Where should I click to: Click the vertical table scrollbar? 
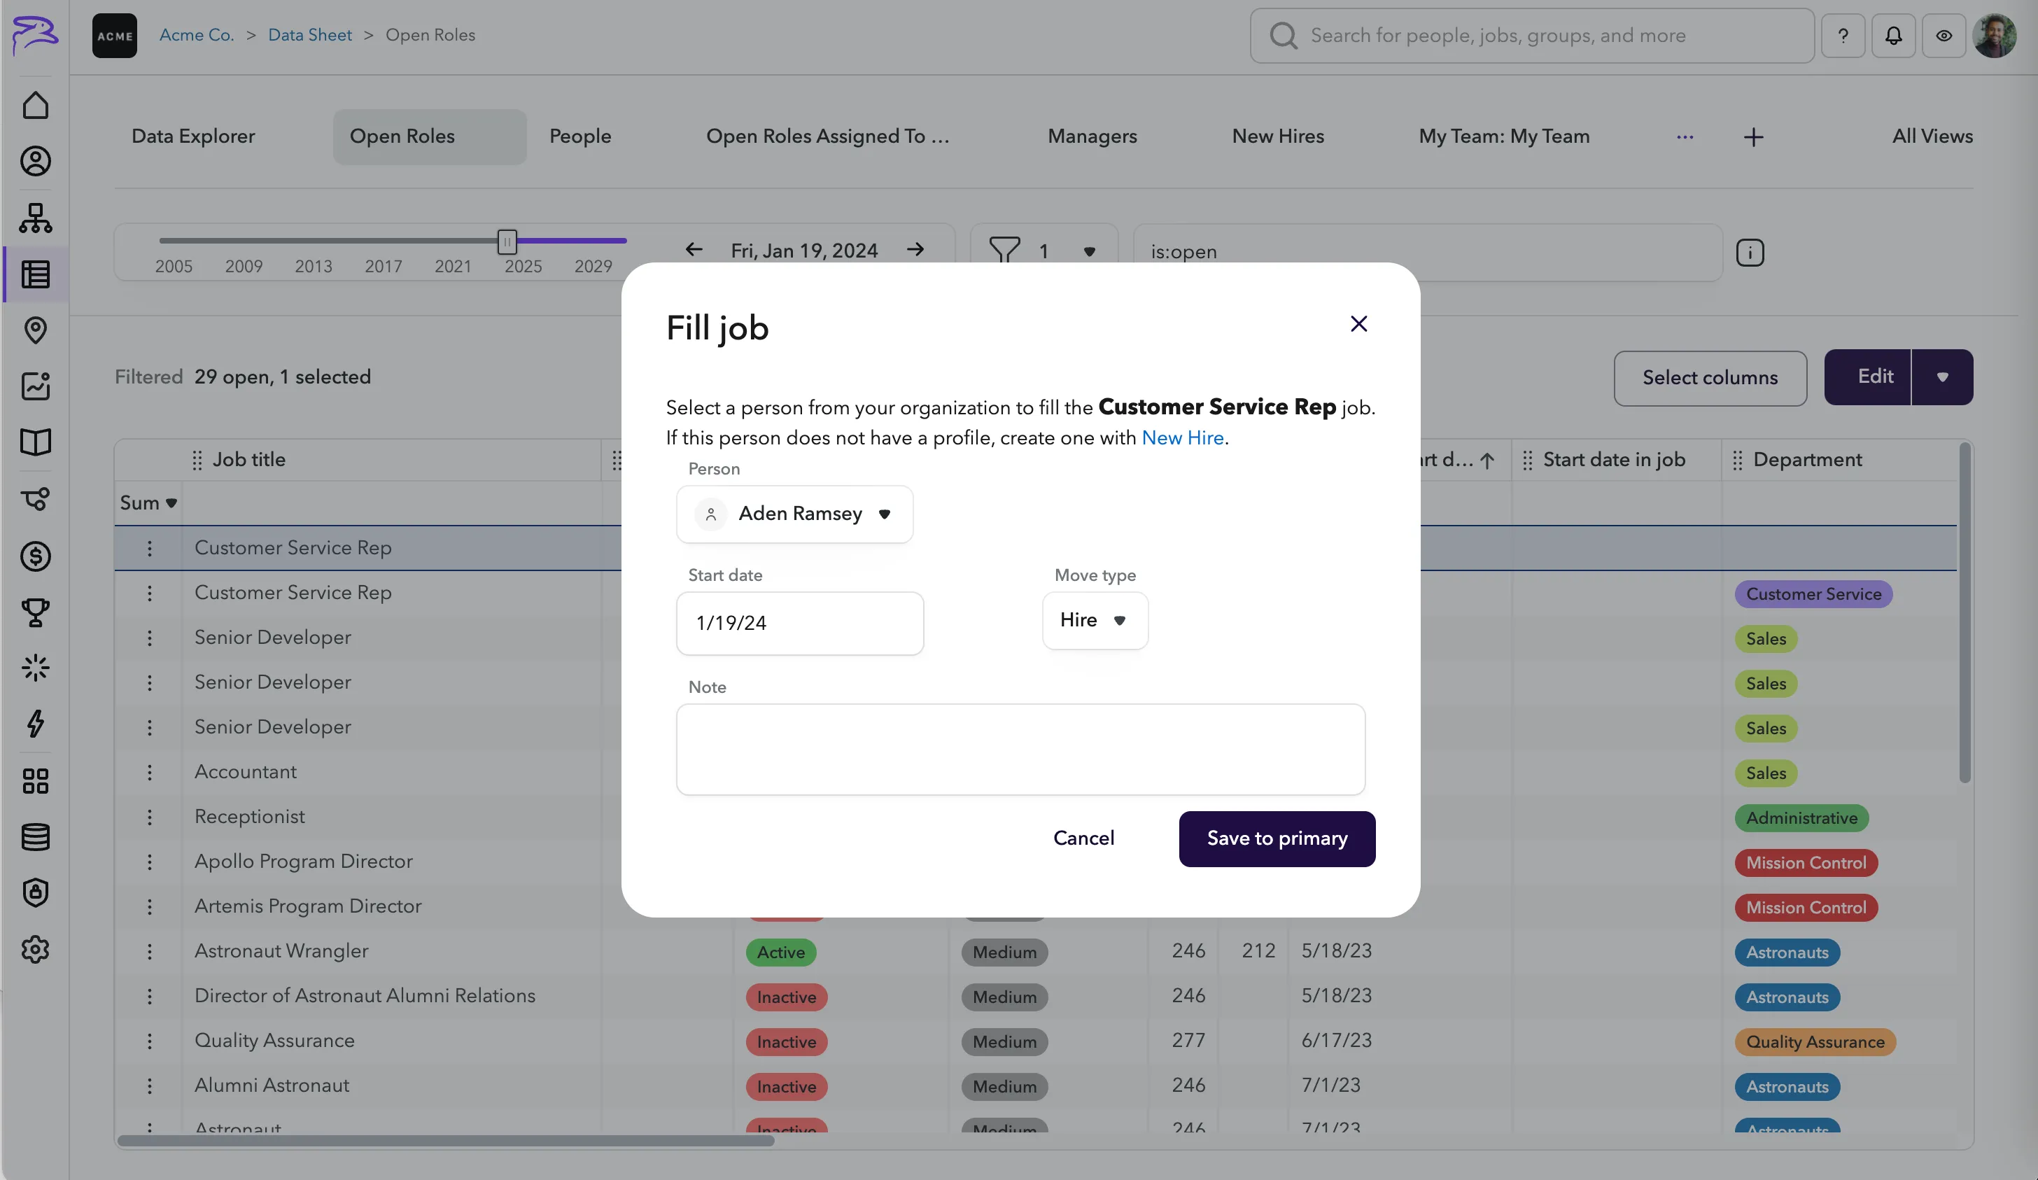[1965, 612]
